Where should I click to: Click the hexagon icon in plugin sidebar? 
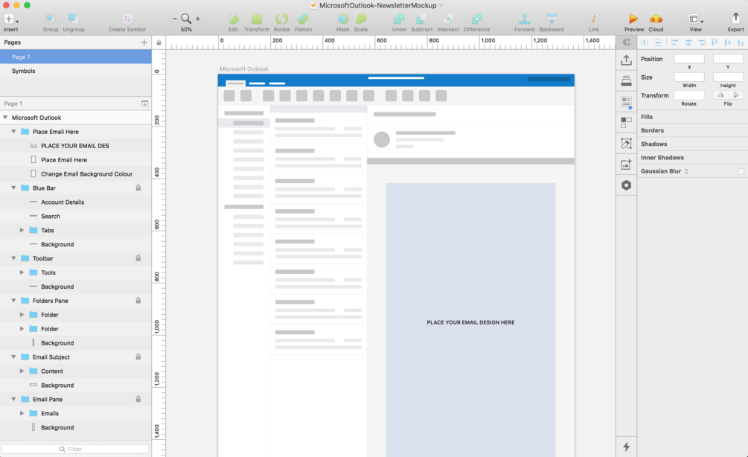[x=627, y=185]
